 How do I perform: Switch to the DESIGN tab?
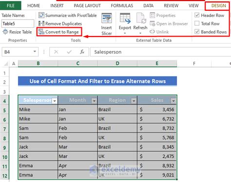[x=219, y=6]
